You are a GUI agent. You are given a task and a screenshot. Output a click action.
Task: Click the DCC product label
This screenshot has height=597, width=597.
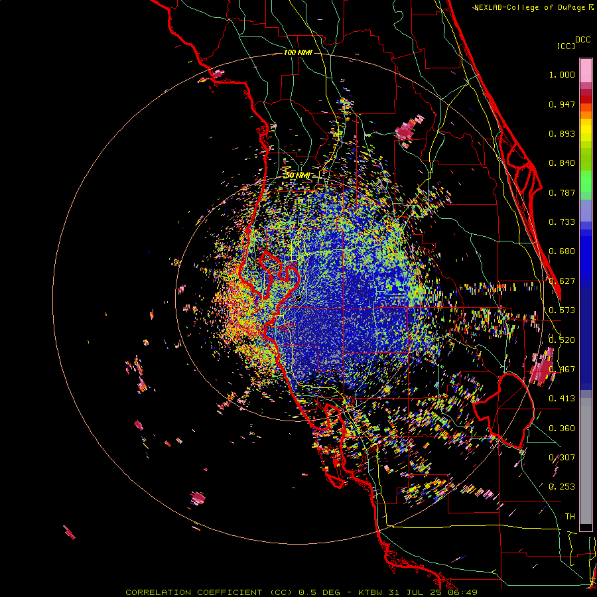point(582,40)
